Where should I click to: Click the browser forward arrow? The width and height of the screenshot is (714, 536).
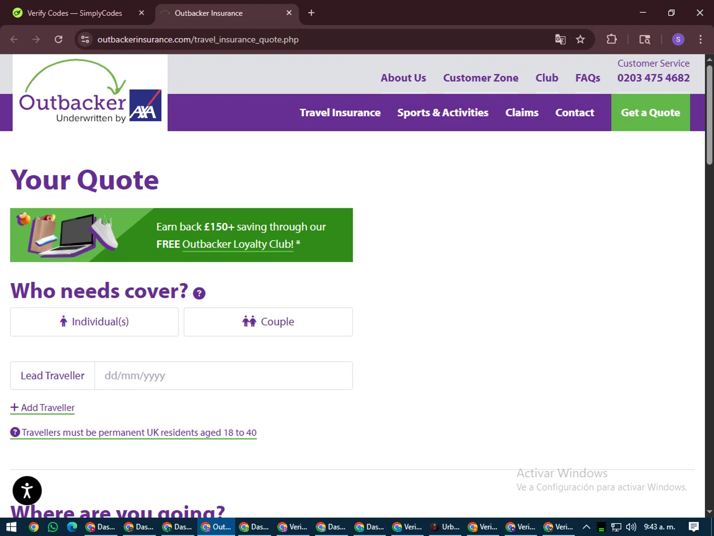click(x=36, y=40)
